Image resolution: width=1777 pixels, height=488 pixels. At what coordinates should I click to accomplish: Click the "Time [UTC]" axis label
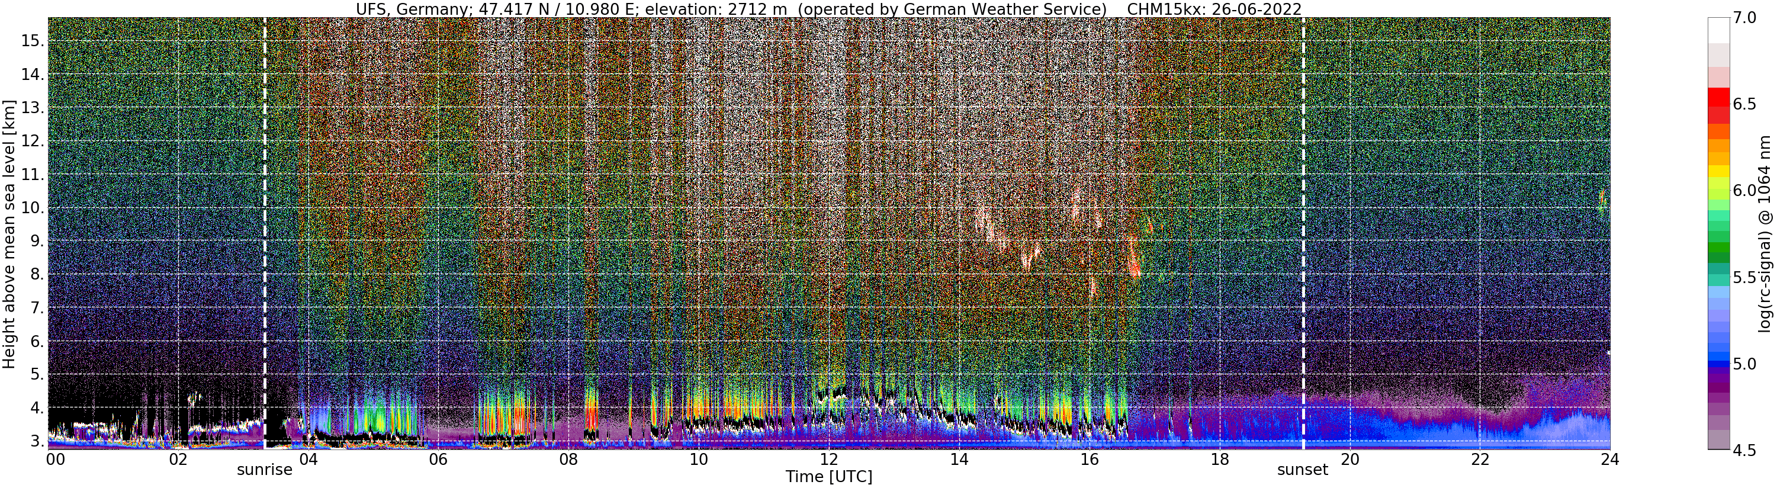pyautogui.click(x=829, y=477)
